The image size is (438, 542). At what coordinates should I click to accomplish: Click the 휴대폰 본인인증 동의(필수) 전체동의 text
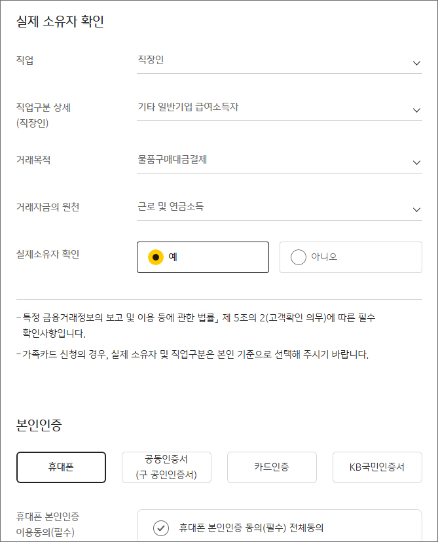click(251, 528)
